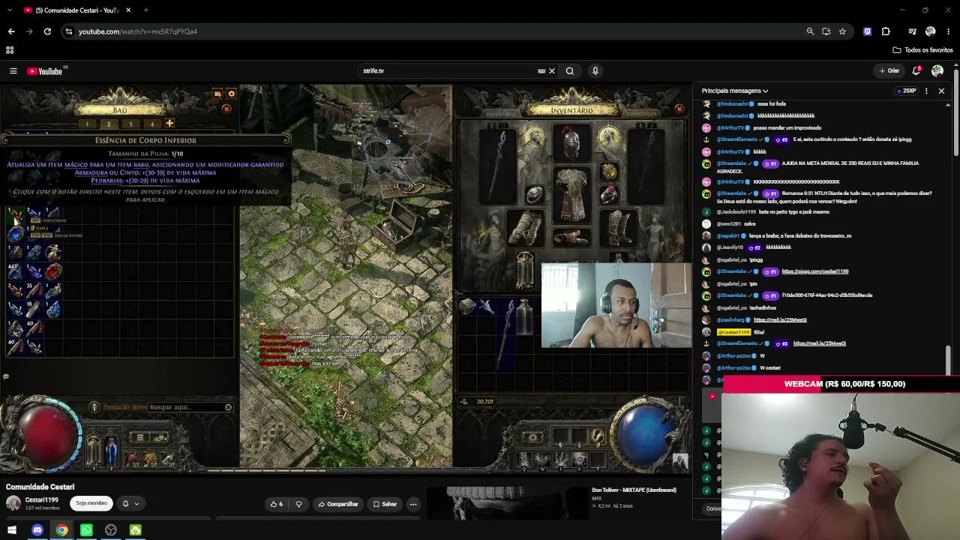This screenshot has width=960, height=540.
Task: Bookmark this page with the star
Action: (x=842, y=31)
